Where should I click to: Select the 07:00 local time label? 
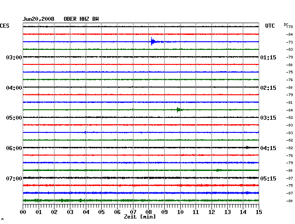(14, 178)
